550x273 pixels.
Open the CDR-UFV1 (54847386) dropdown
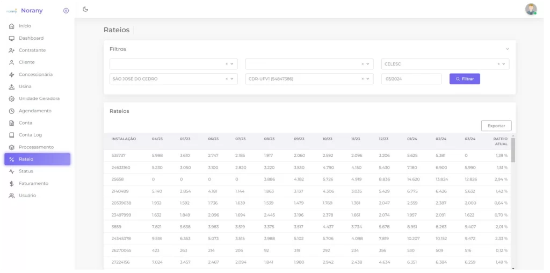click(x=367, y=79)
